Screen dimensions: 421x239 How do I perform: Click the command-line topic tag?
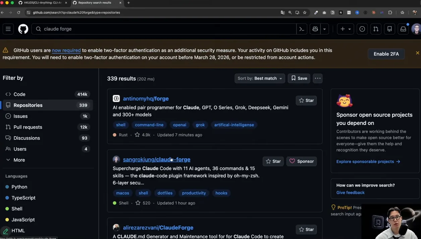pos(149,125)
